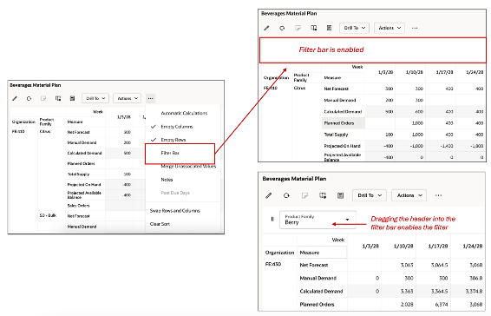The width and height of the screenshot is (491, 316).
Task: Click the table layout icon in top-right panel
Action: pyautogui.click(x=313, y=28)
